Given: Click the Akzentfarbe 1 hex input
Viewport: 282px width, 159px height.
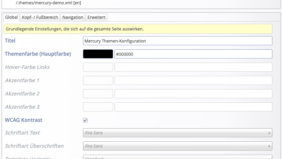Looking at the screenshot, I should coord(193,80).
